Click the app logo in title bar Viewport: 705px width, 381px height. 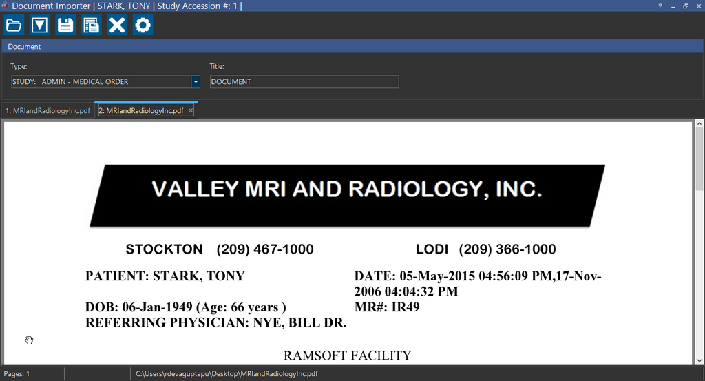coord(6,6)
